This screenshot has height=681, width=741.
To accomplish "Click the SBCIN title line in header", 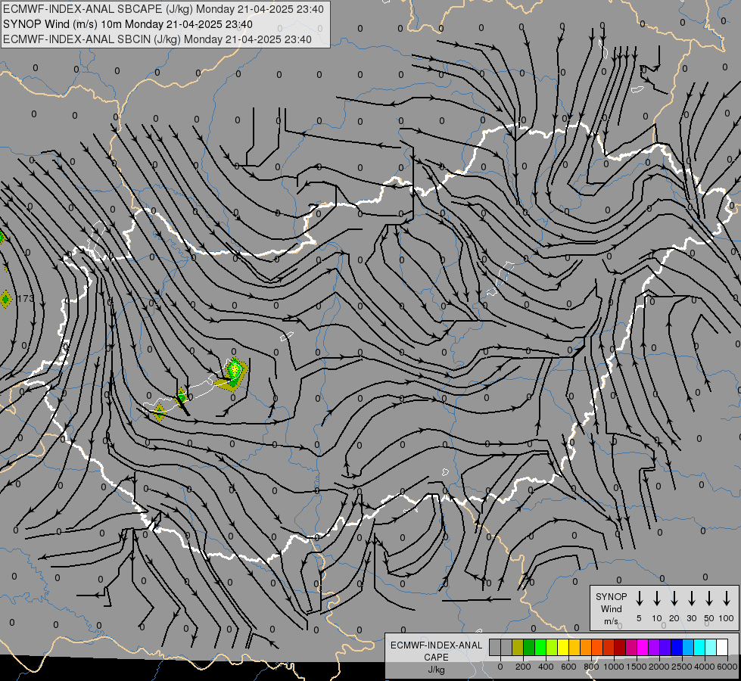I will pos(157,39).
